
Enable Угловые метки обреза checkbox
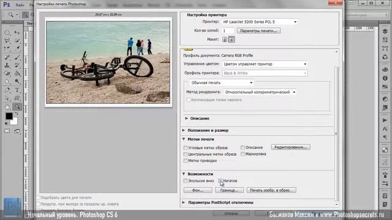point(185,148)
